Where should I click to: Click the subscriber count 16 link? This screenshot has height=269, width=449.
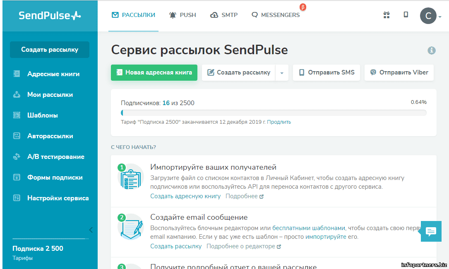(166, 103)
